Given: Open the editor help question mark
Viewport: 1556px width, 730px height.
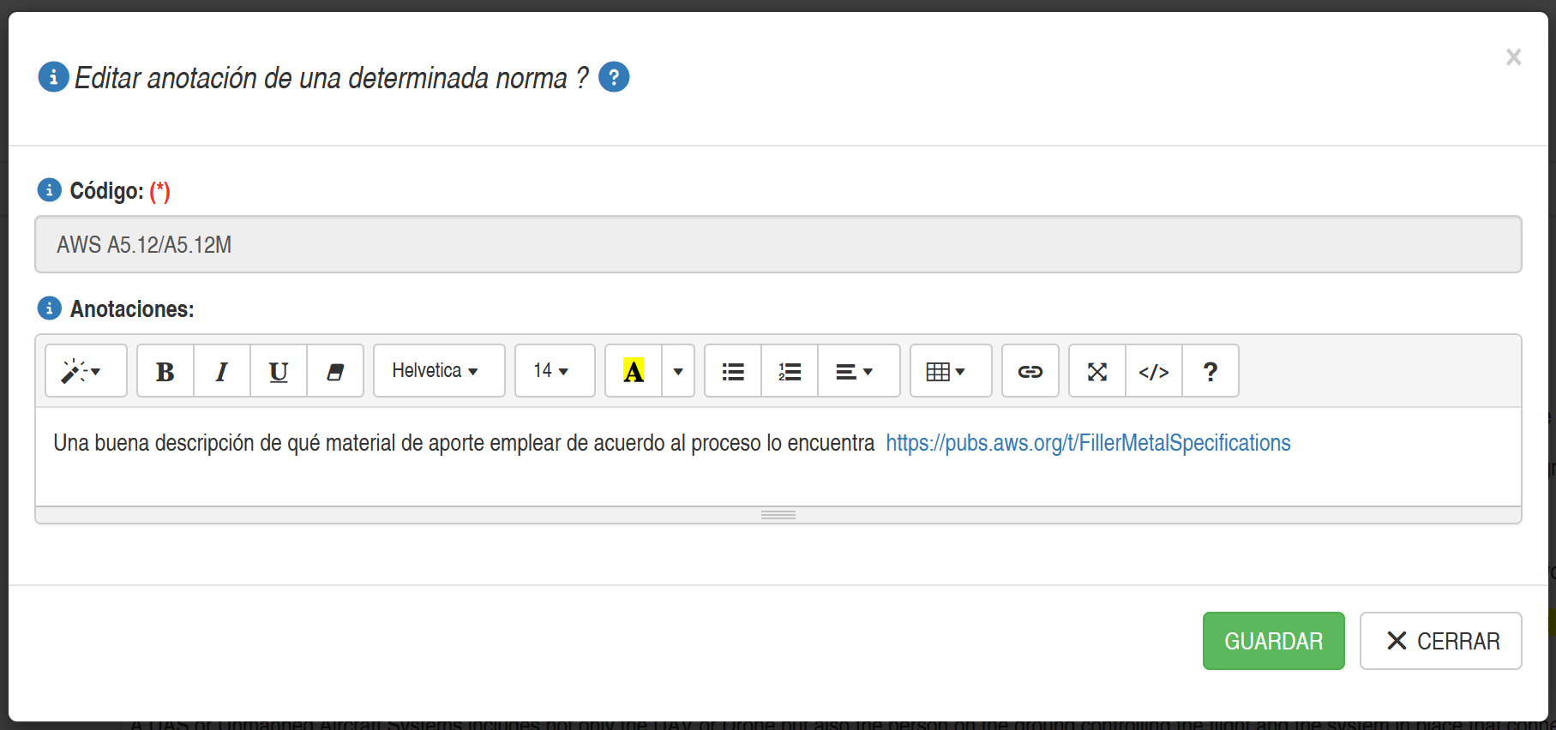Looking at the screenshot, I should [x=1211, y=371].
